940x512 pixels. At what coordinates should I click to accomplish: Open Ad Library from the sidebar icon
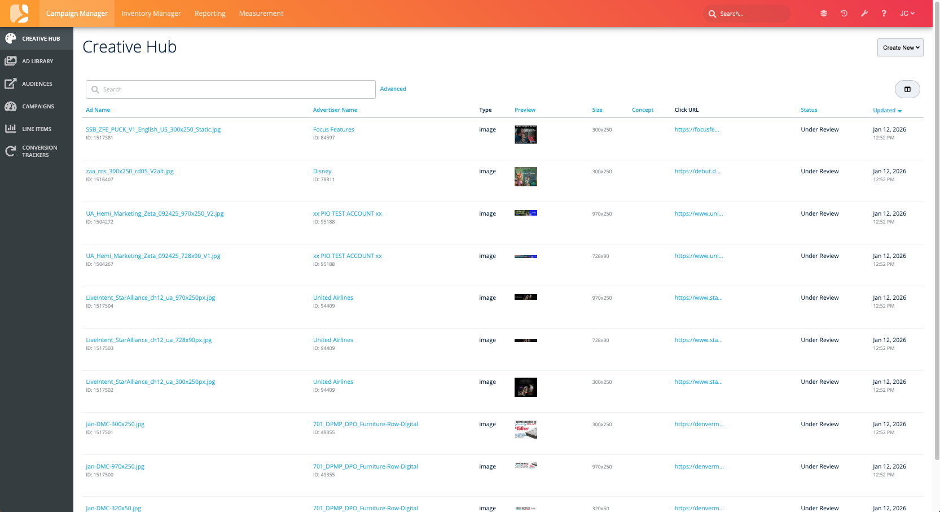pyautogui.click(x=11, y=61)
